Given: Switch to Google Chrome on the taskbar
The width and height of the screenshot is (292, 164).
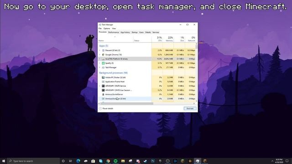Looking at the screenshot, I should pos(108,161).
